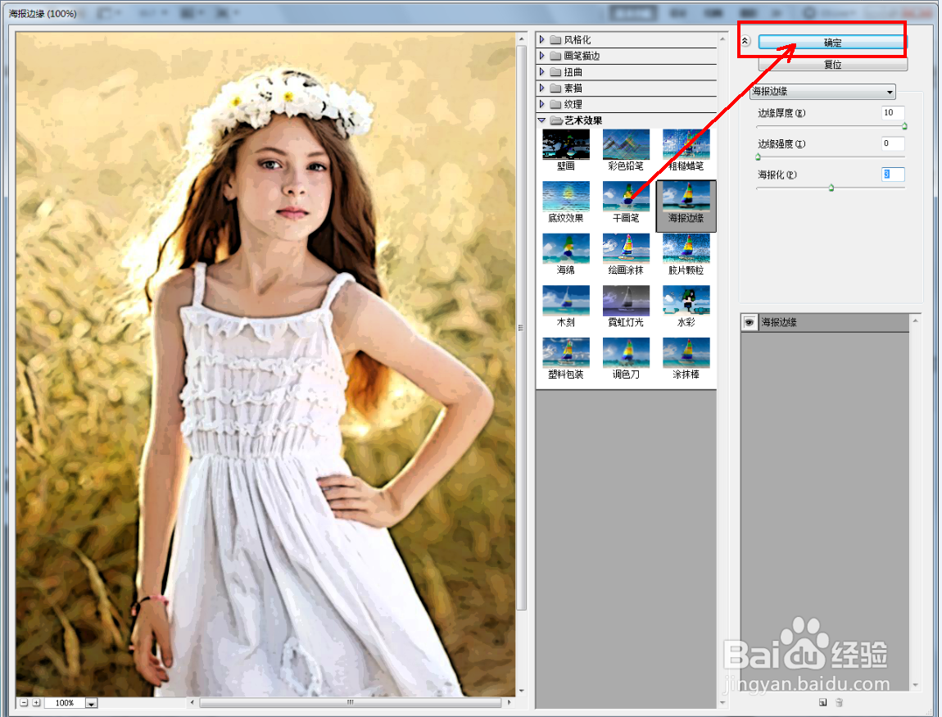Adjust the 边缘强度 slider handle
The image size is (942, 717).
click(x=759, y=157)
